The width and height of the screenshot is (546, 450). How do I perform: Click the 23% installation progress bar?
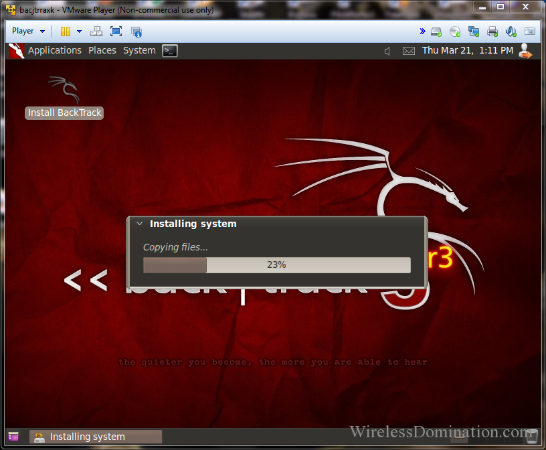(277, 265)
